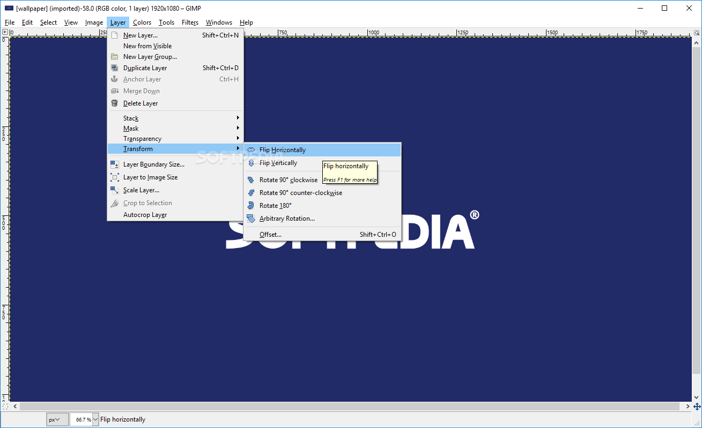This screenshot has width=702, height=428.
Task: Expand the Transparency submenu arrow
Action: pyautogui.click(x=238, y=138)
